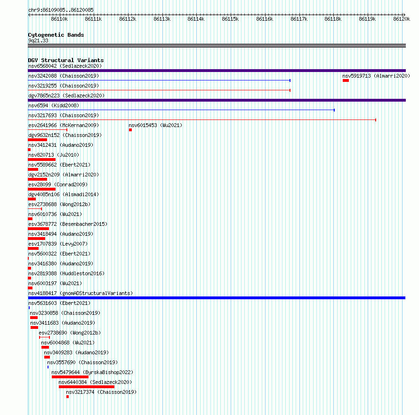
Task: Select esv3678772 (Besenbacher2015) label
Action: (68, 224)
